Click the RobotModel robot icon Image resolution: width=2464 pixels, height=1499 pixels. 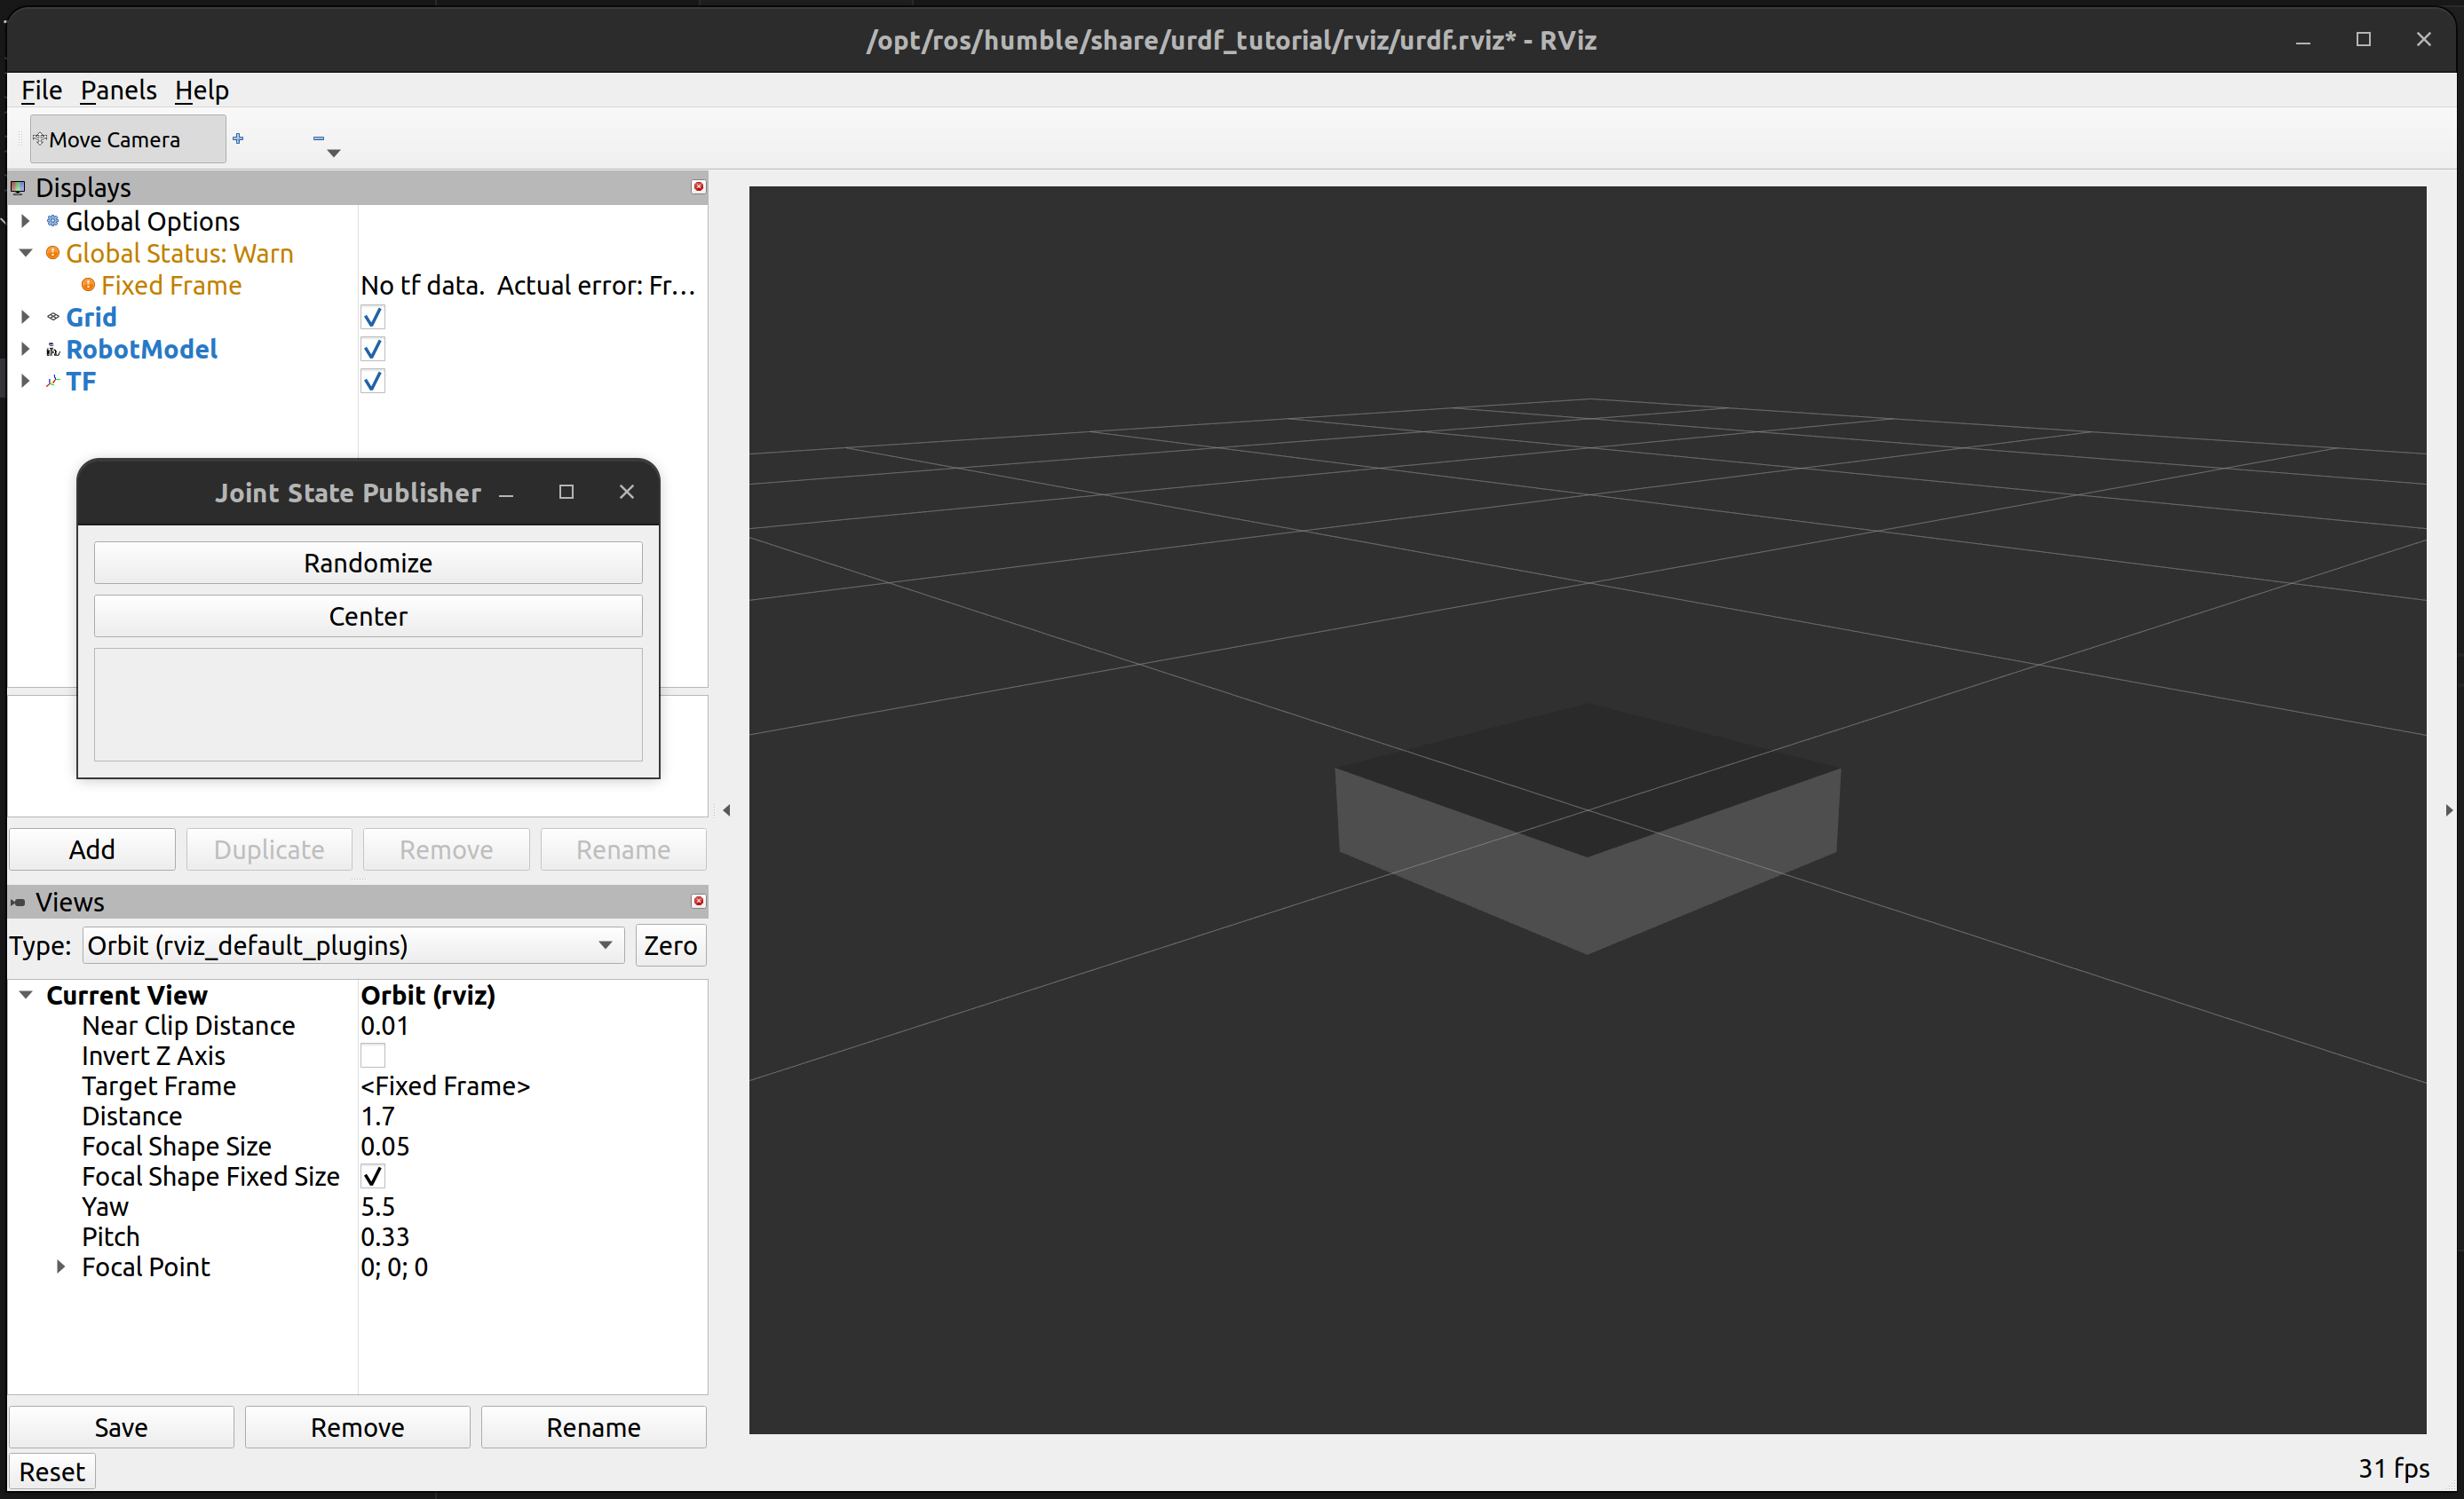pyautogui.click(x=53, y=350)
